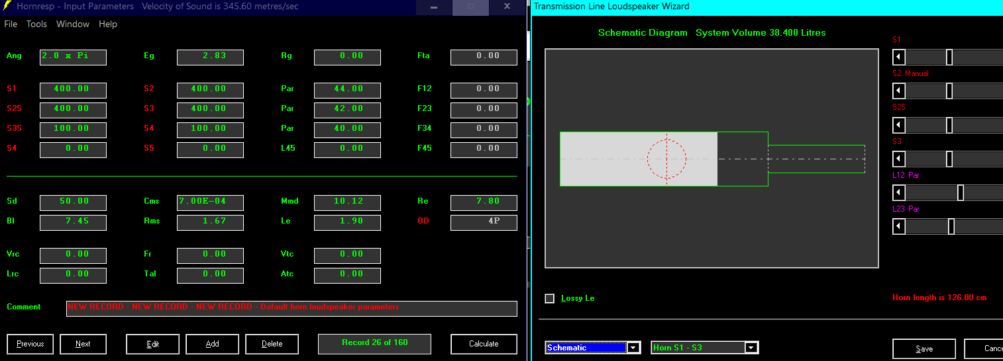
Task: Click the Comment text field
Action: [x=291, y=308]
